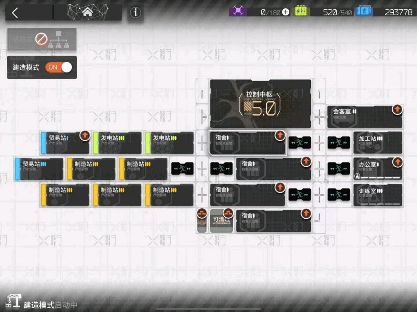Select the 加工站 room
This screenshot has height=312, width=417.
pyautogui.click(x=378, y=143)
